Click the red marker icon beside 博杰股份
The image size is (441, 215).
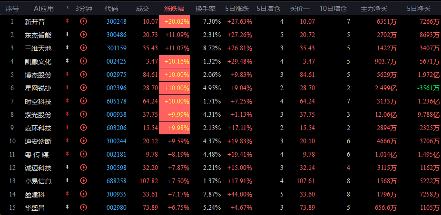coord(67,74)
